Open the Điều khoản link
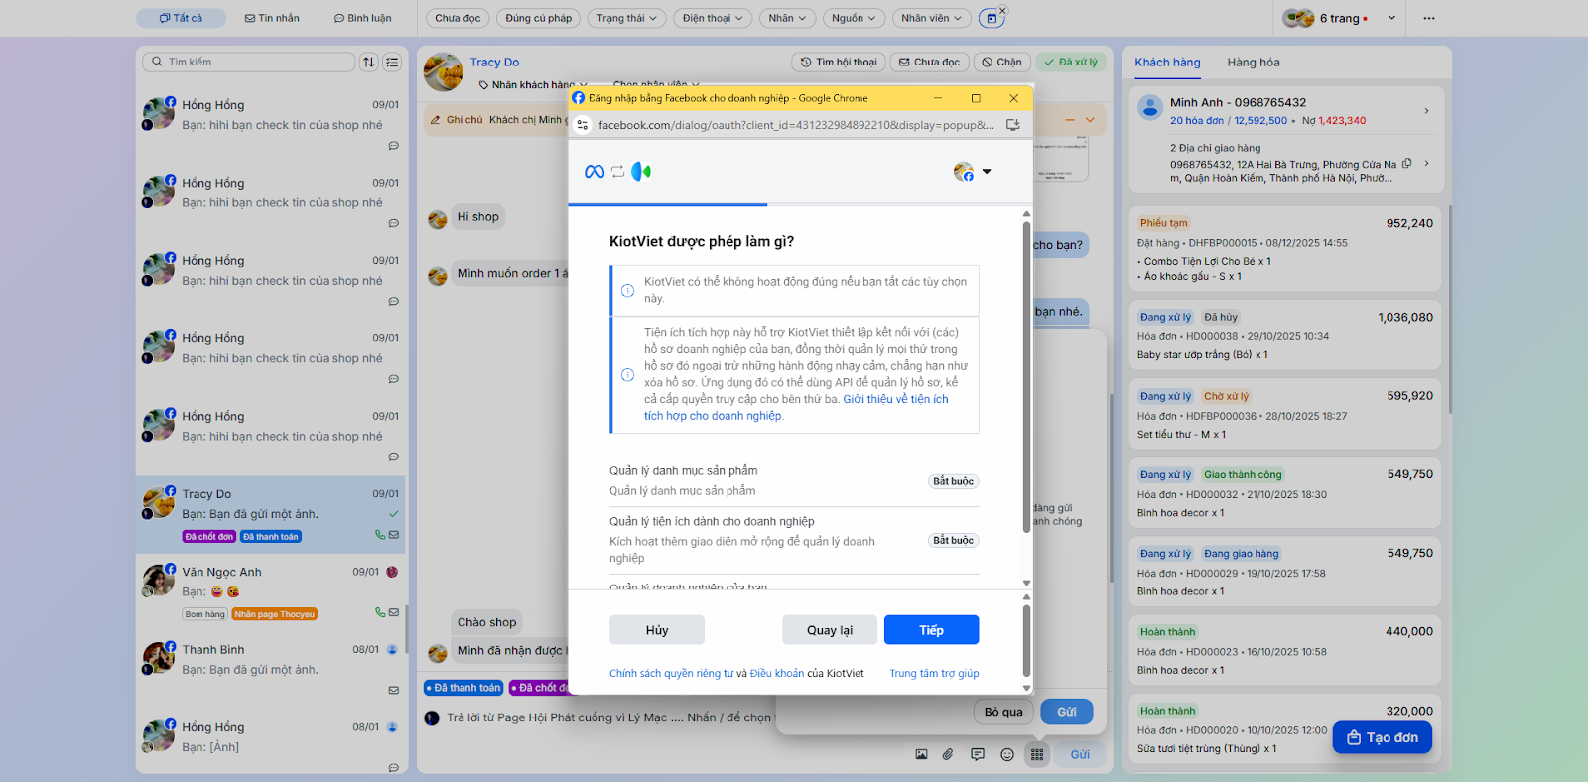 (x=777, y=674)
